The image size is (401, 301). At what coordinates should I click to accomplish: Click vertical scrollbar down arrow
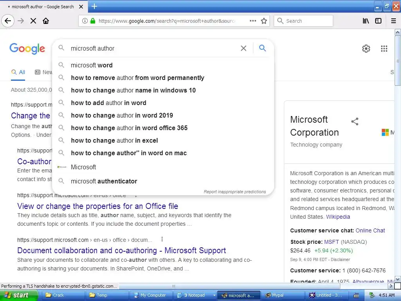398,279
